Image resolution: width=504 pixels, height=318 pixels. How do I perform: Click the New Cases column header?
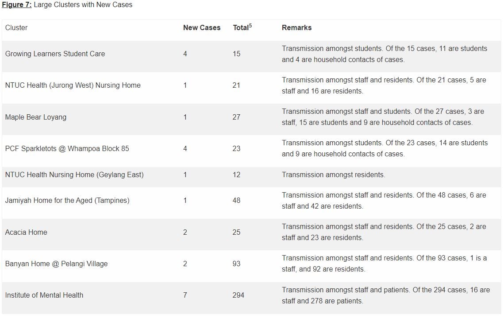click(201, 27)
